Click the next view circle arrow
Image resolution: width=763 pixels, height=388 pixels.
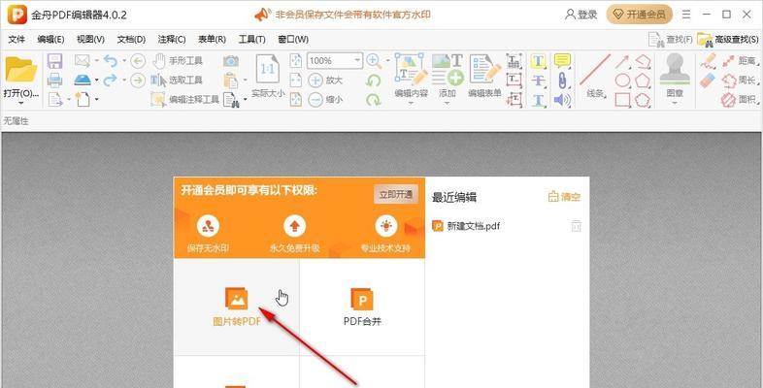(x=138, y=81)
